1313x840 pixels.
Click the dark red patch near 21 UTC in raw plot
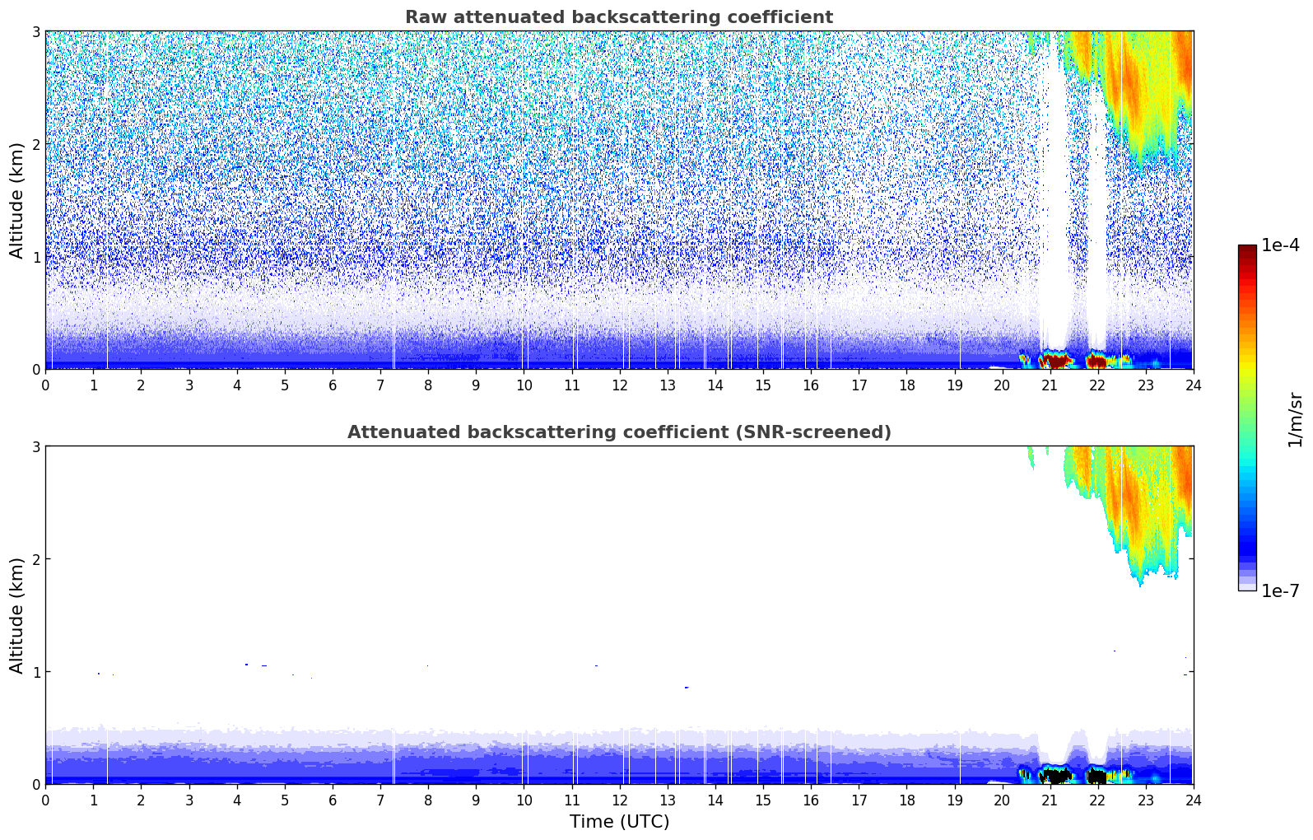pyautogui.click(x=1056, y=361)
